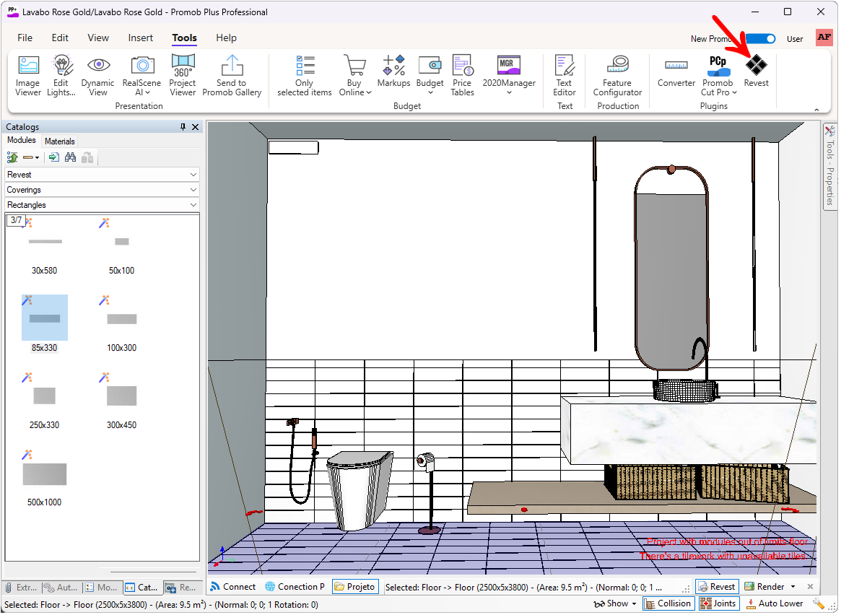Switch to the Extr... bottom tab

click(x=22, y=588)
